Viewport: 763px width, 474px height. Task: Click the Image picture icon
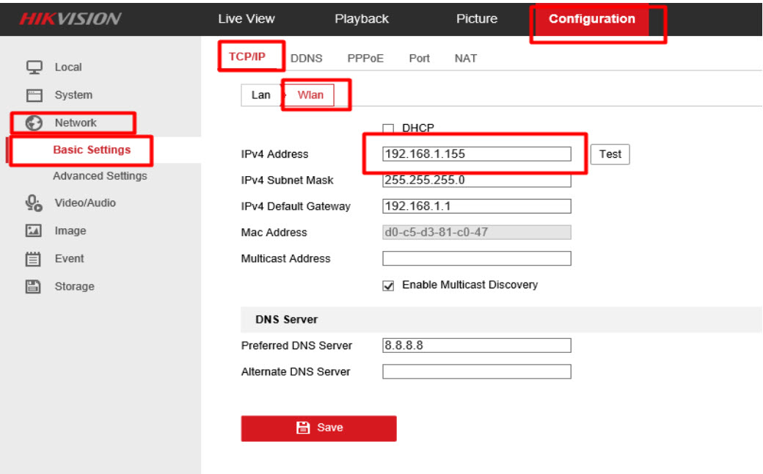click(x=34, y=231)
